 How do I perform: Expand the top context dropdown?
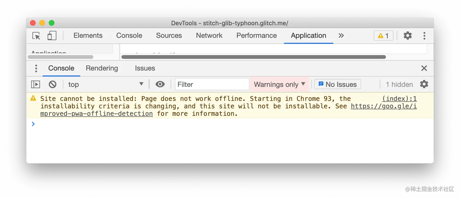[106, 84]
